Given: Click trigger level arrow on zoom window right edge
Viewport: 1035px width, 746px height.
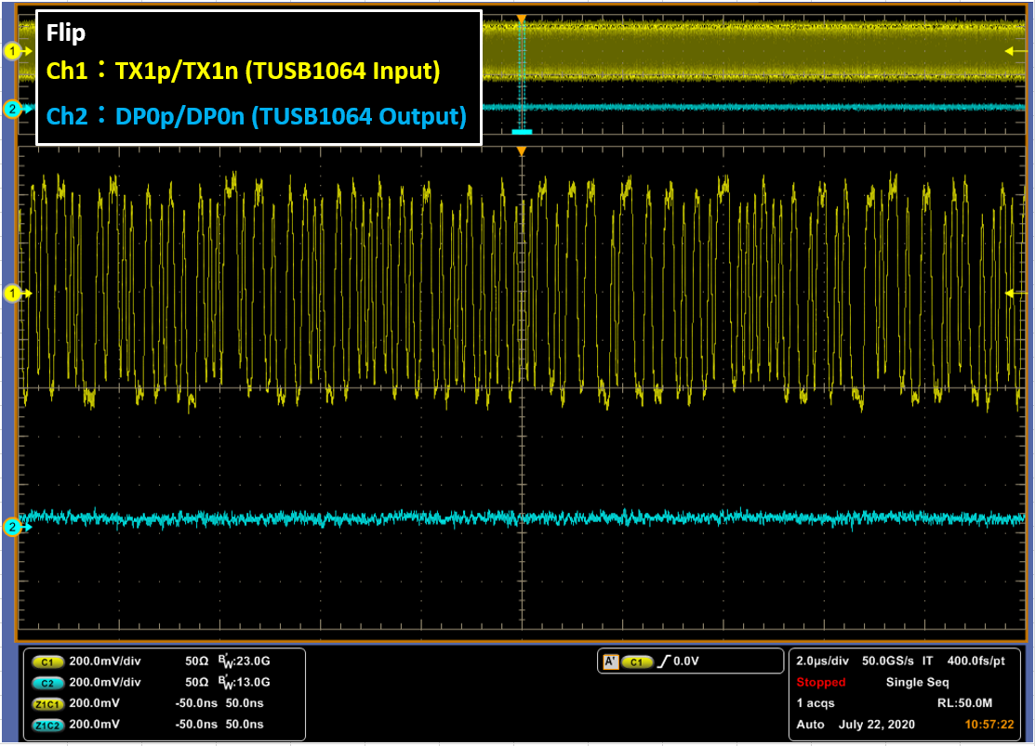Looking at the screenshot, I should (x=1015, y=293).
